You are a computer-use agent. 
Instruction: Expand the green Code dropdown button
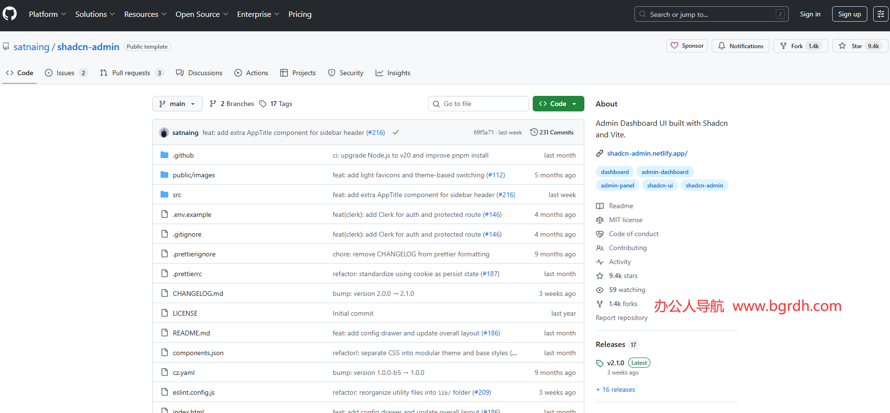click(x=558, y=104)
